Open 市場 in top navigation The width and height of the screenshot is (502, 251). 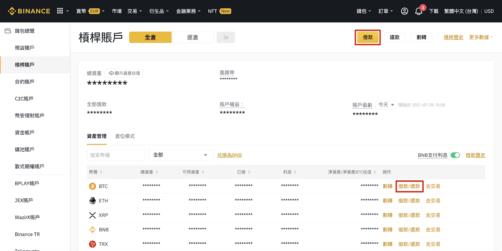click(x=117, y=11)
